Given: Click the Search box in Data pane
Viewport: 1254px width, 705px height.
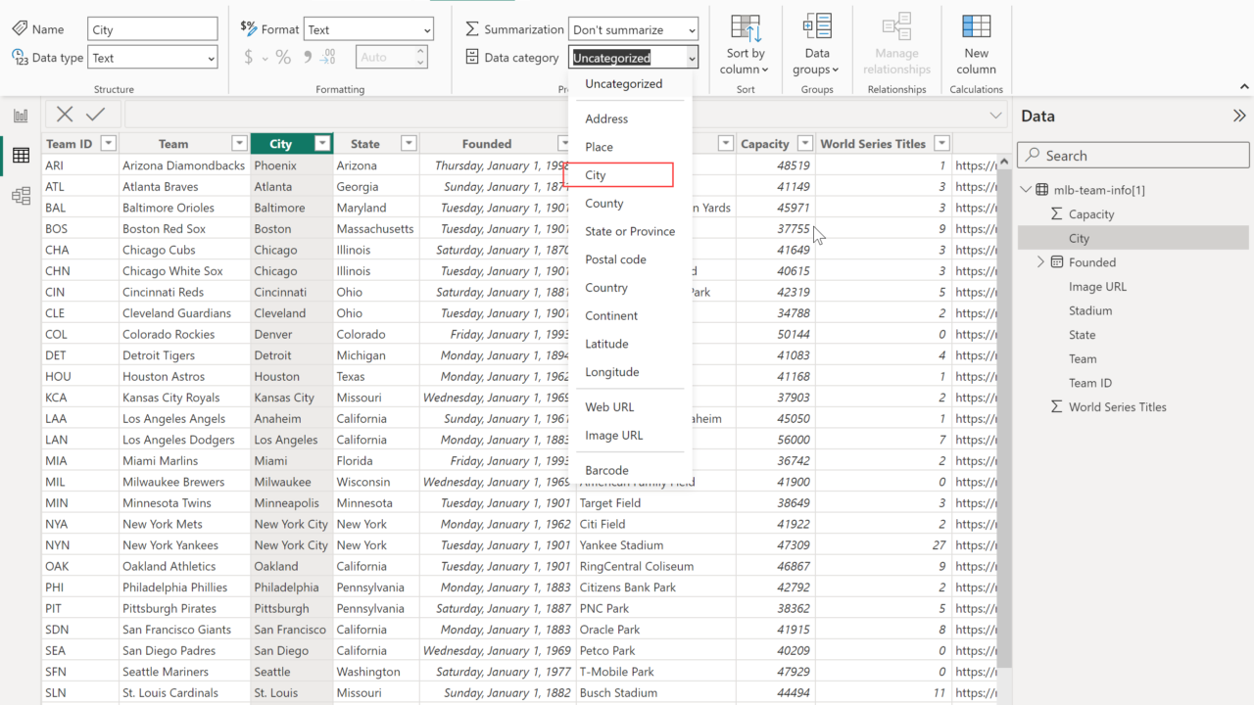Looking at the screenshot, I should click(1133, 156).
